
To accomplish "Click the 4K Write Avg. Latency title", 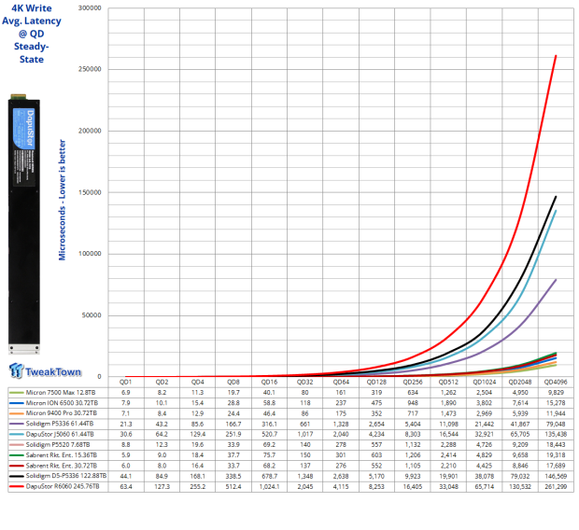I will click(x=32, y=34).
